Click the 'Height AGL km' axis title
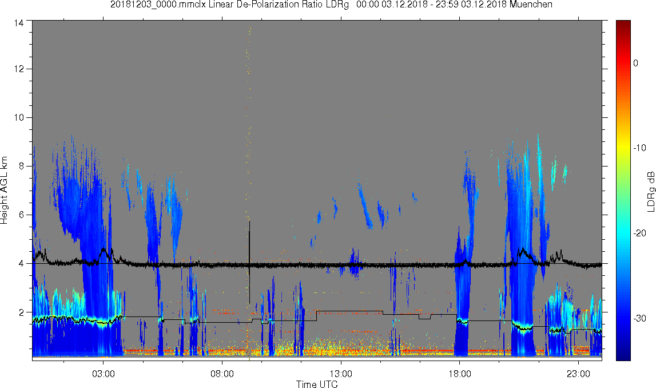This screenshot has width=656, height=388. [x=4, y=191]
